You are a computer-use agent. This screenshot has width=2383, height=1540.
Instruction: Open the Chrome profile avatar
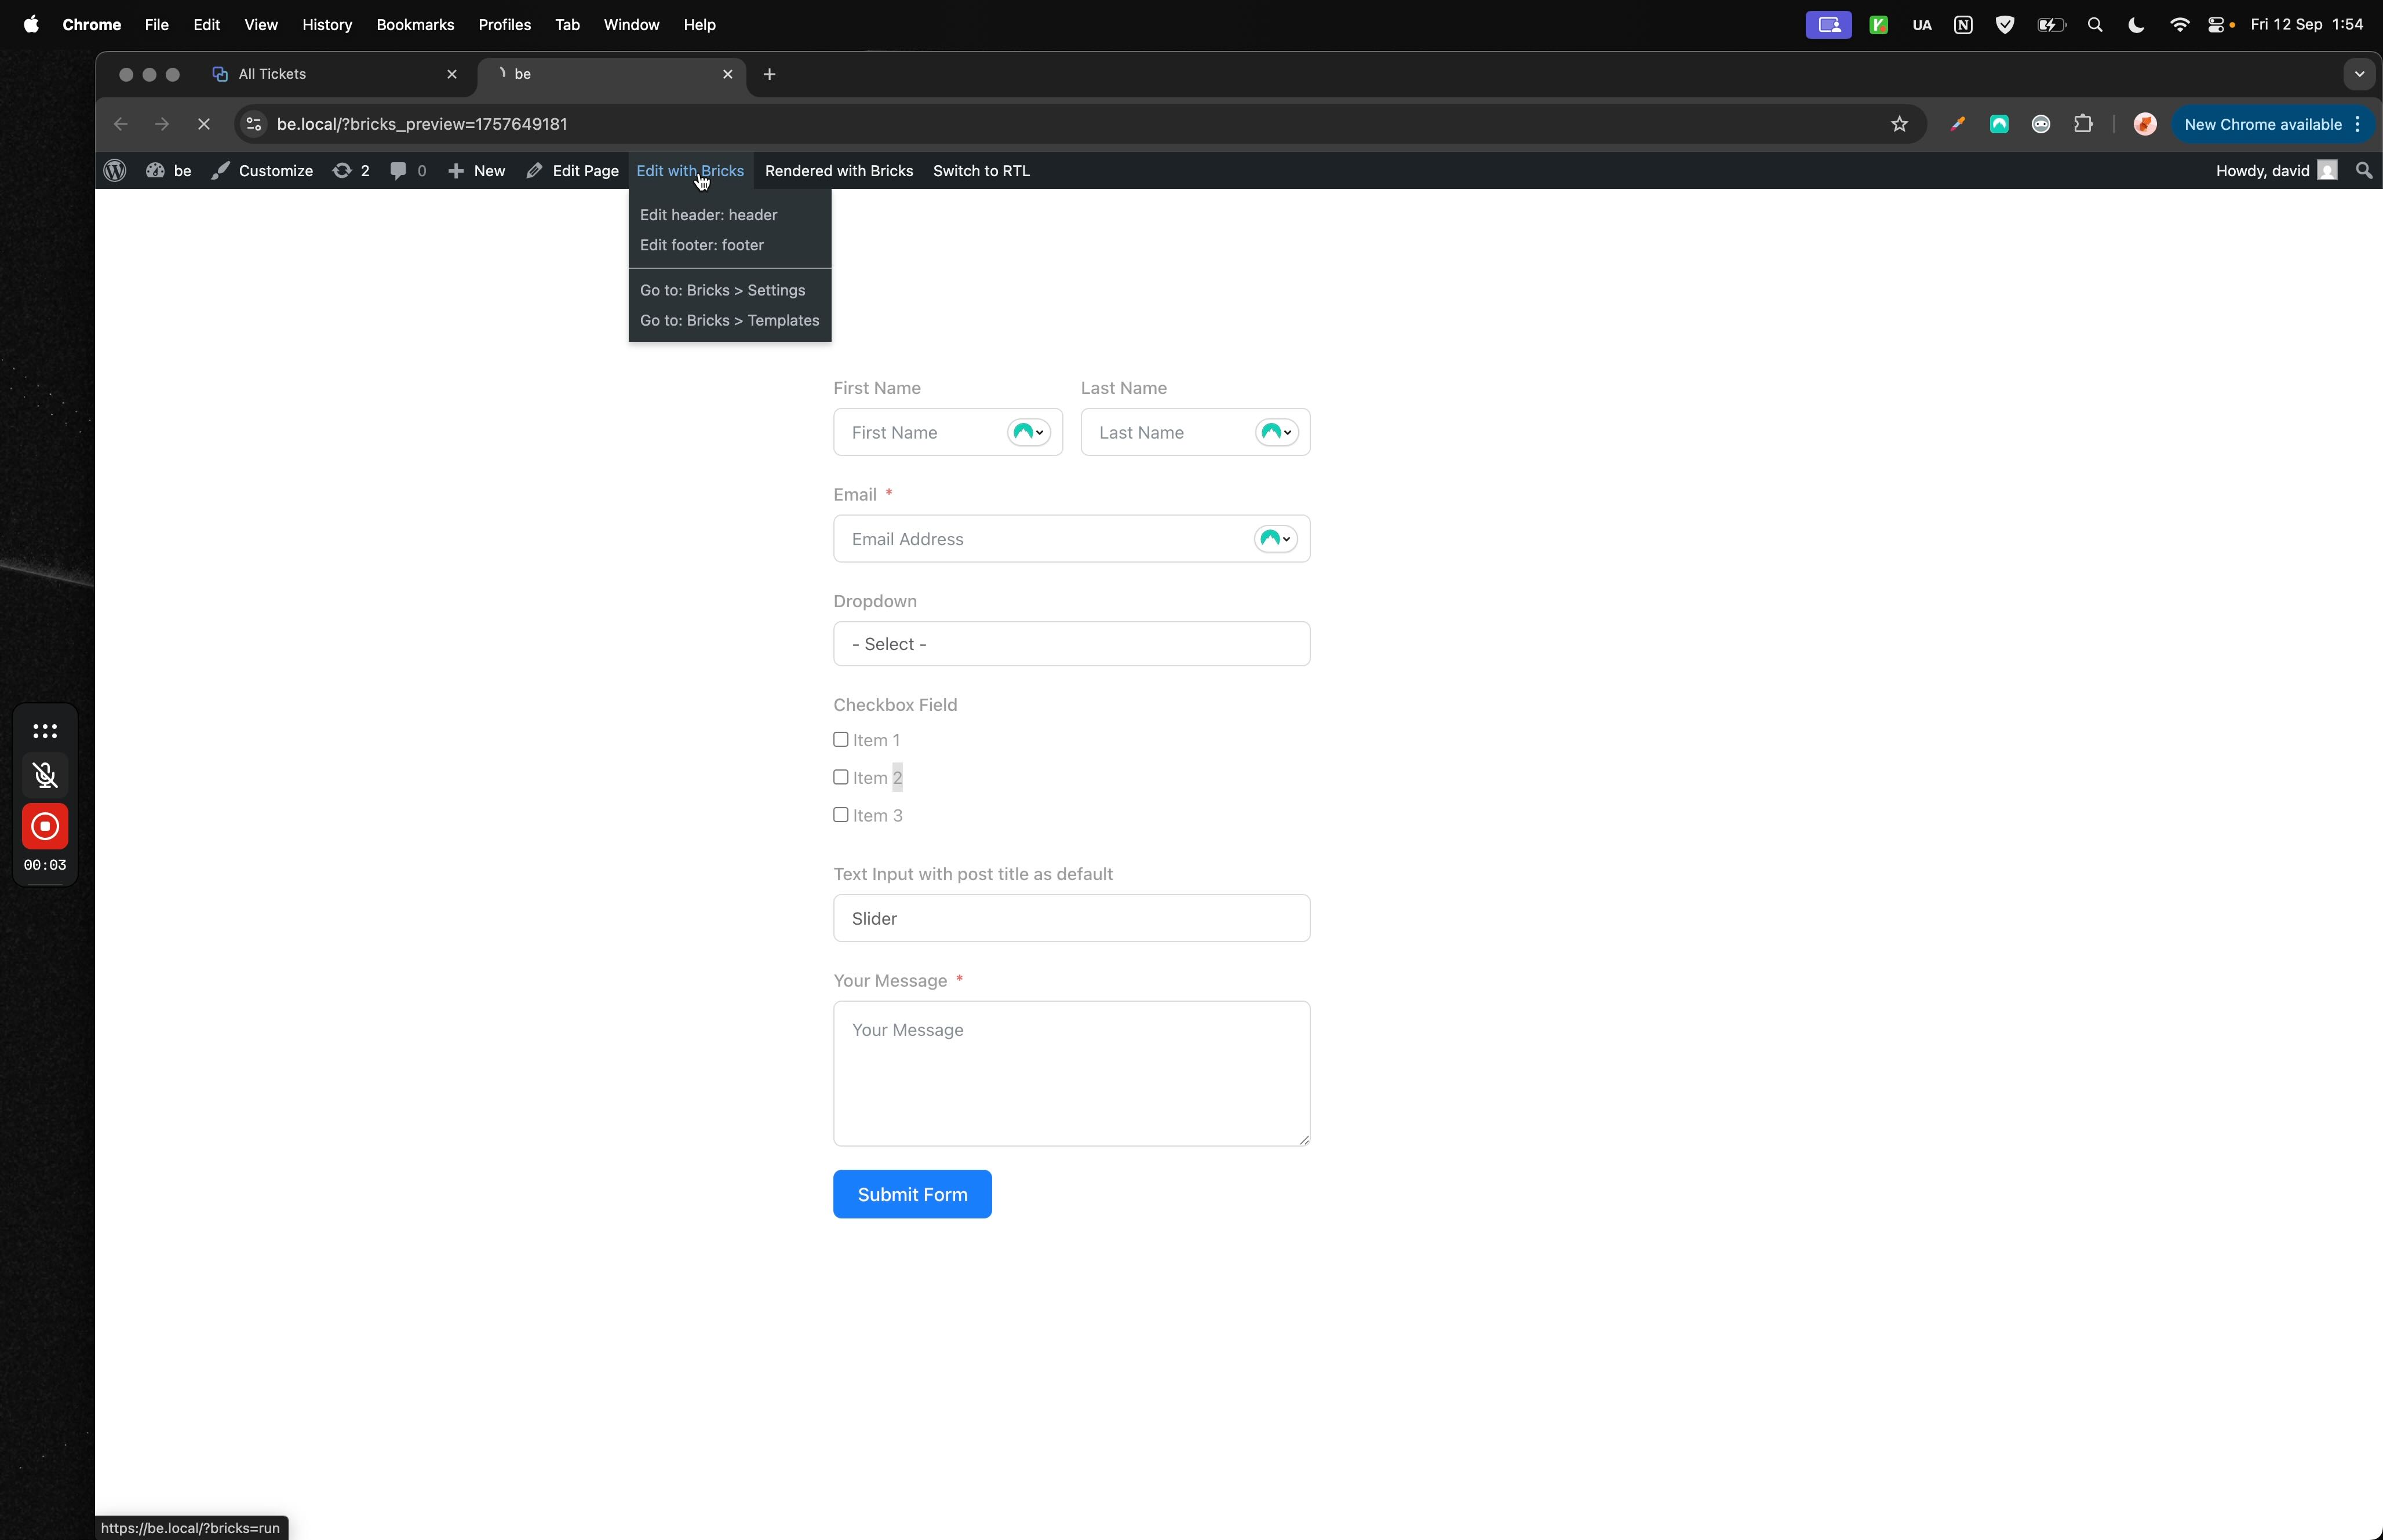point(2144,124)
